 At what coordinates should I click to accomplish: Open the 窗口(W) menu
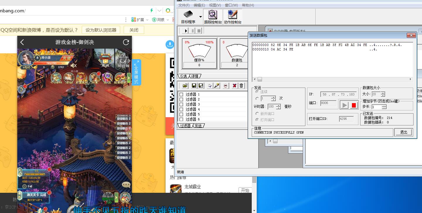tap(231, 5)
